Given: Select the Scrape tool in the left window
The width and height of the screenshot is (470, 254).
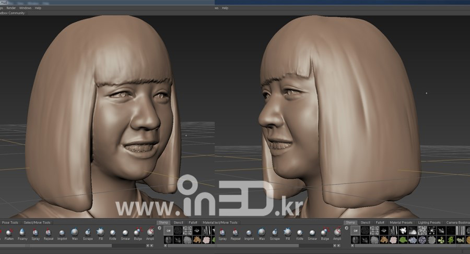Looking at the screenshot, I should pos(88,234).
